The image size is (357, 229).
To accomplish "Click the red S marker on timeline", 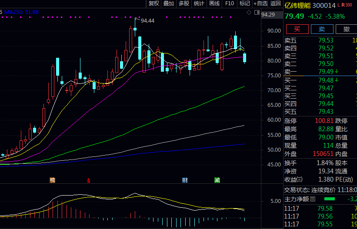I will pos(89,181).
